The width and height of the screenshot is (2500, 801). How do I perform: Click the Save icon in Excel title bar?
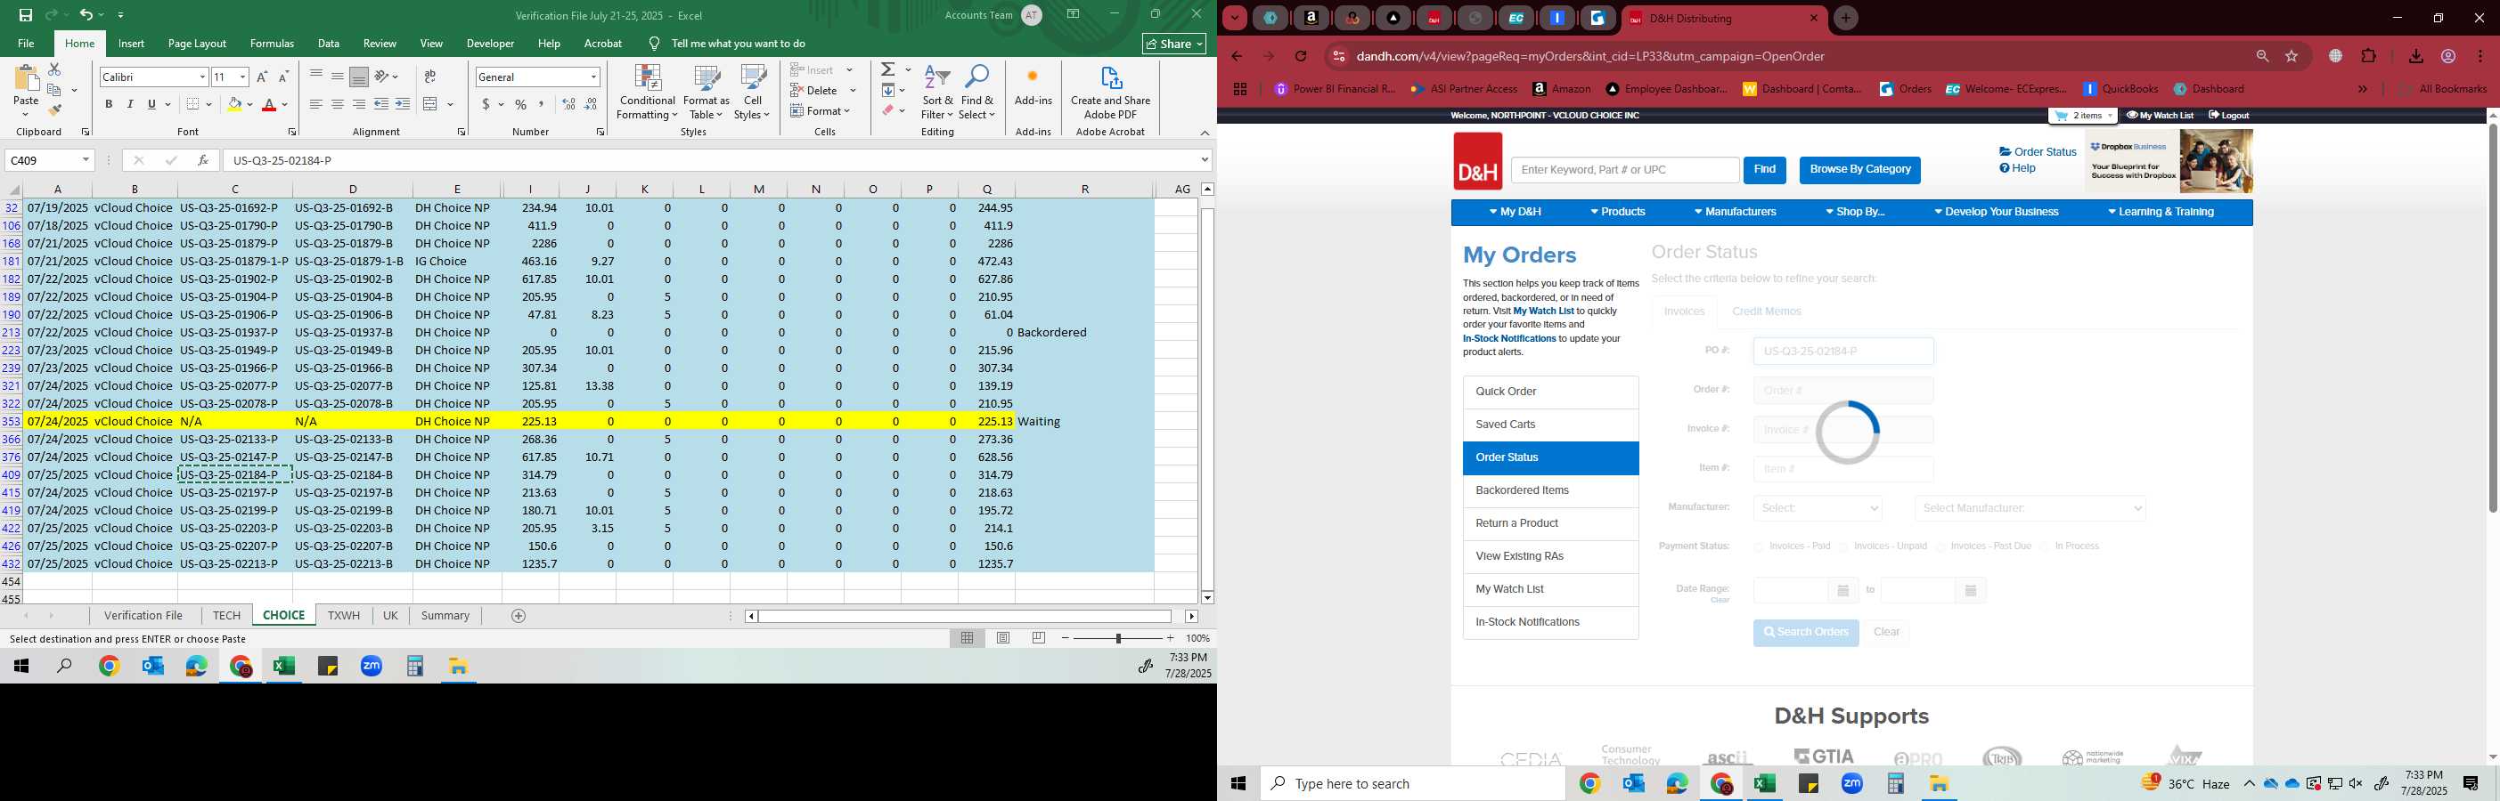(25, 15)
